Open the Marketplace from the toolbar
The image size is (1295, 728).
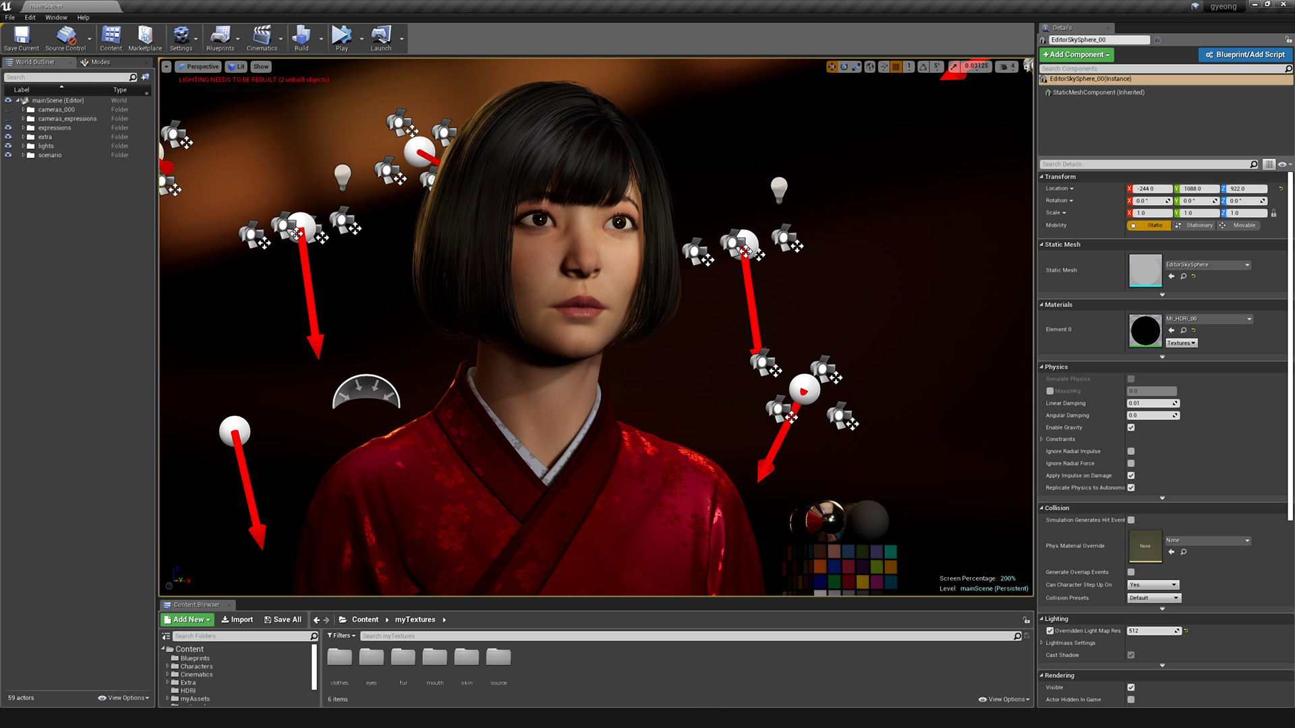[x=144, y=34]
